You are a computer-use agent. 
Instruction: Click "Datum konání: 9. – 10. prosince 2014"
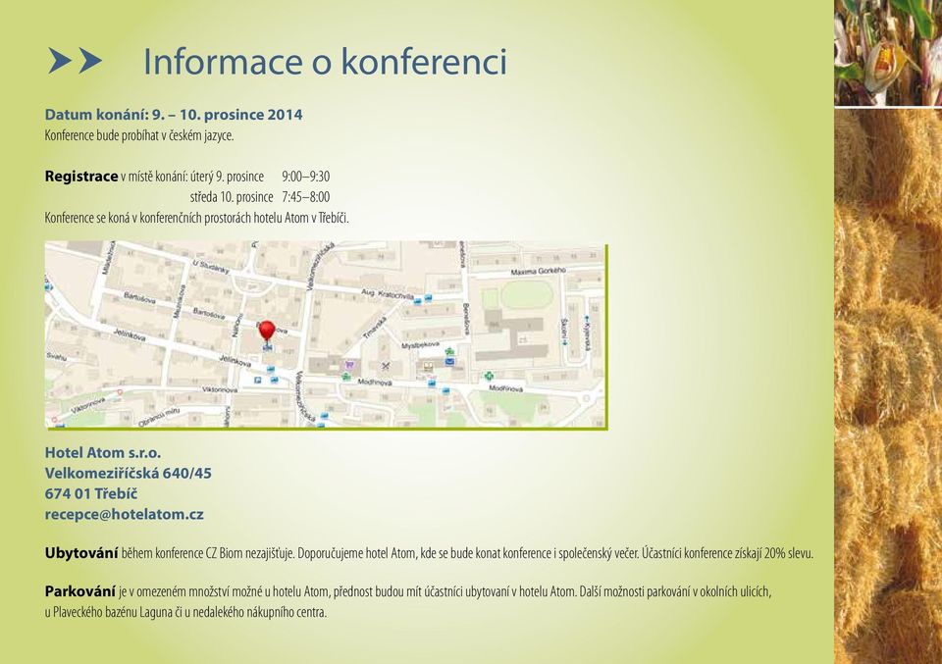[174, 115]
